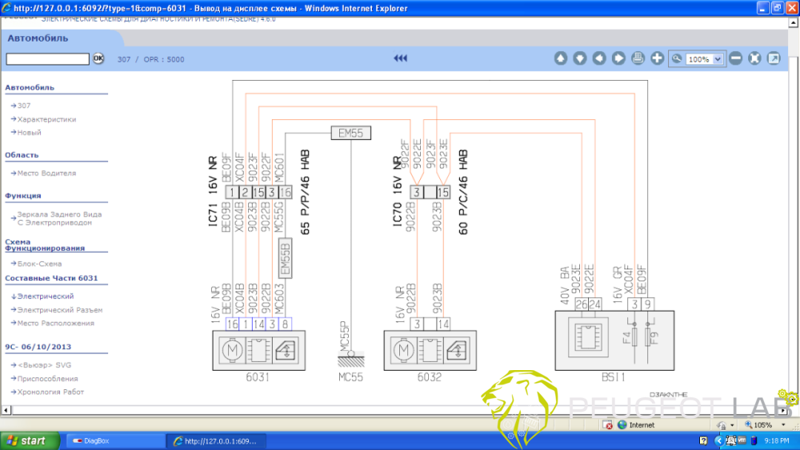Pan the diagram right with arrow icon
800x450 pixels.
(618, 58)
